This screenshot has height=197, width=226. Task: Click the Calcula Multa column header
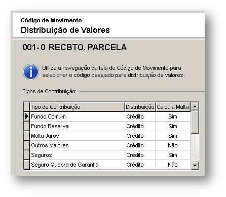[173, 107]
